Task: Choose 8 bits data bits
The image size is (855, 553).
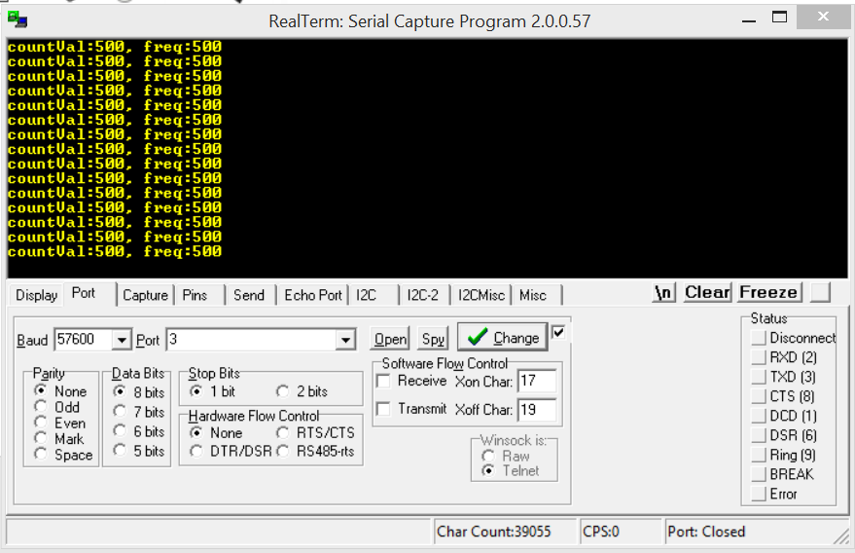Action: (x=138, y=392)
